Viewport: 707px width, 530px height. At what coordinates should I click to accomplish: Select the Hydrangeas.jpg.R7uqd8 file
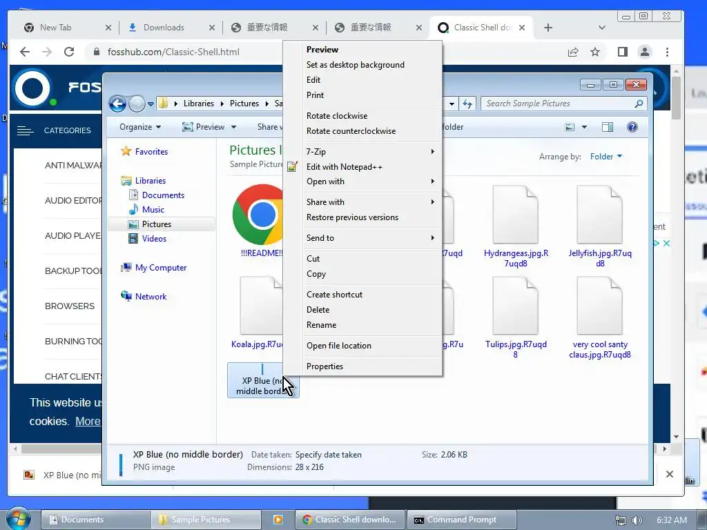pyautogui.click(x=516, y=226)
